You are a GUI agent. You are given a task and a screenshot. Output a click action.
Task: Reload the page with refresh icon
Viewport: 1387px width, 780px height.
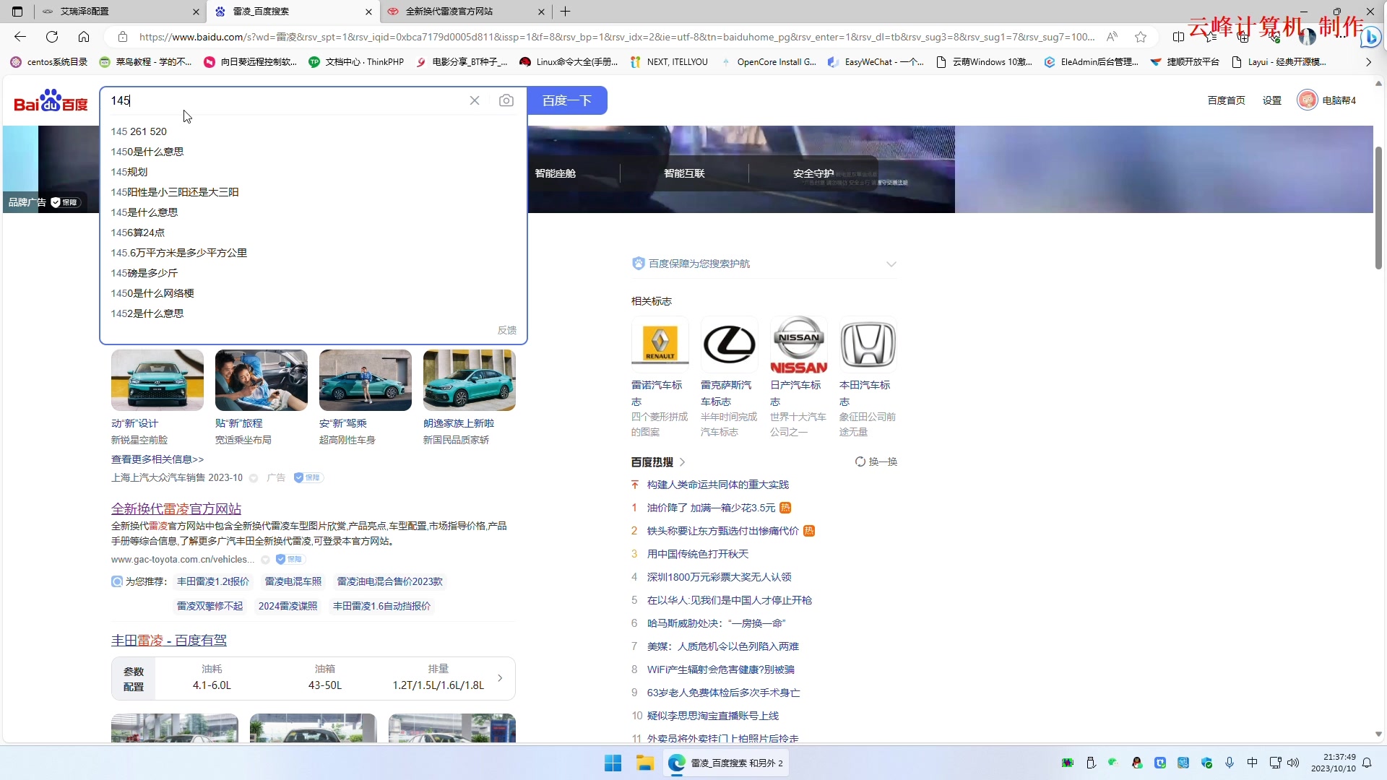[x=52, y=37]
